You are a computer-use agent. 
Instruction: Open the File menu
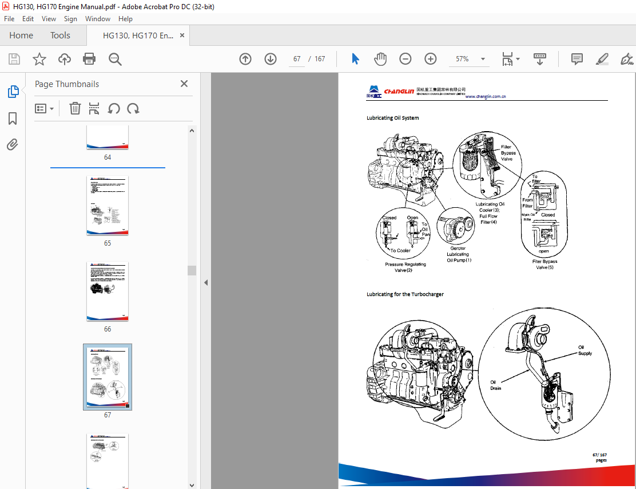[x=9, y=19]
